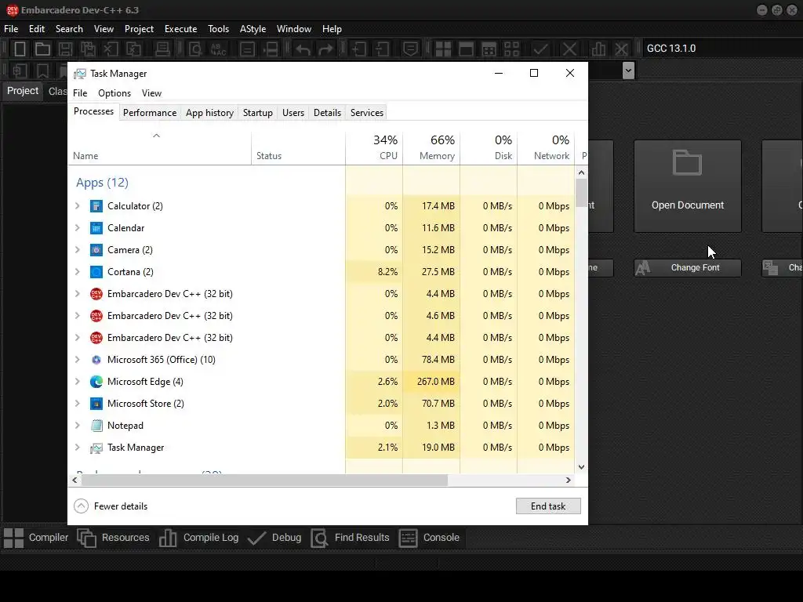Click the Redo arrow in Dev-C++ toolbar
The image size is (803, 602).
325,49
